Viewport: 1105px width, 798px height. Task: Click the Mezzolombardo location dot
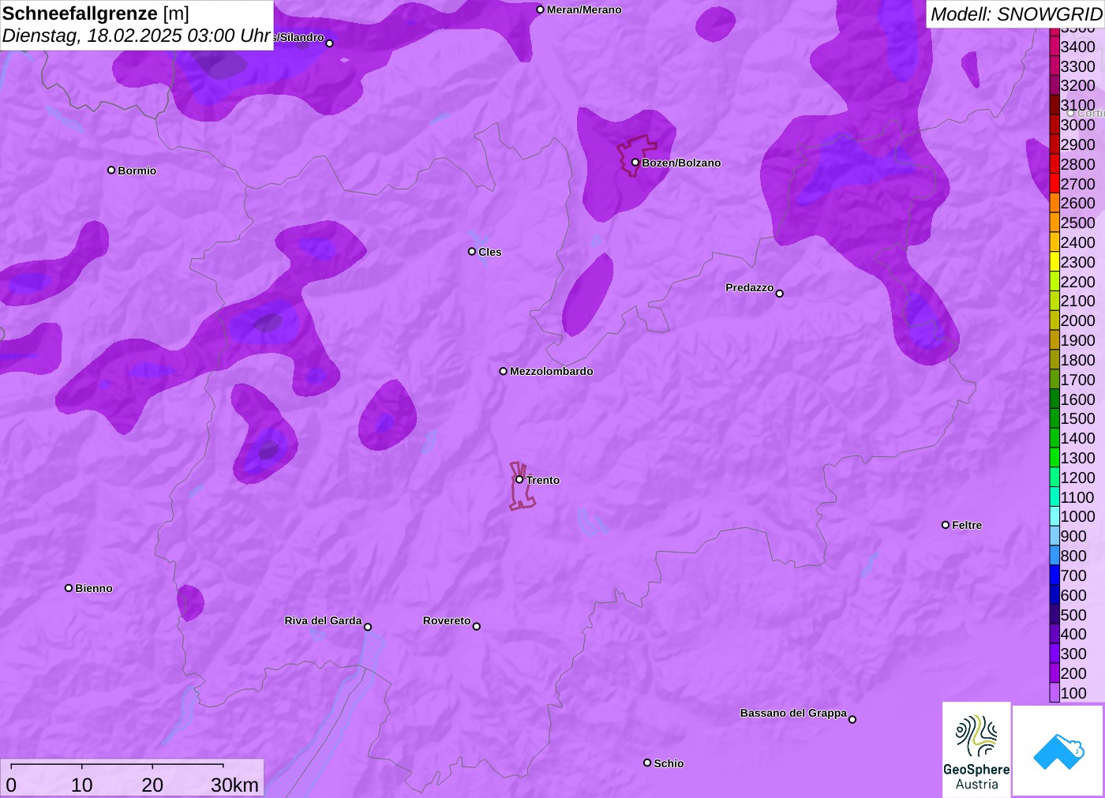[x=504, y=371]
